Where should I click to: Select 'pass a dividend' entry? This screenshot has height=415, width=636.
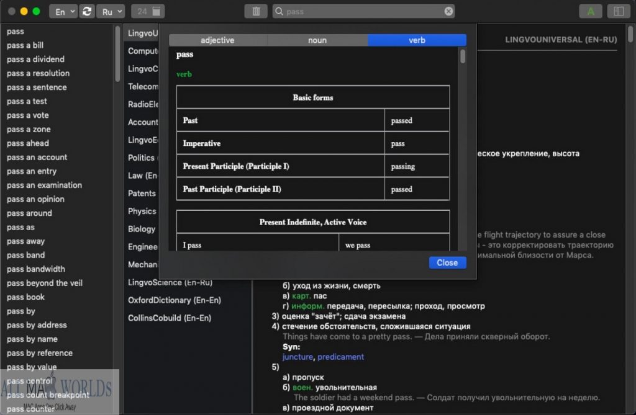tap(35, 59)
